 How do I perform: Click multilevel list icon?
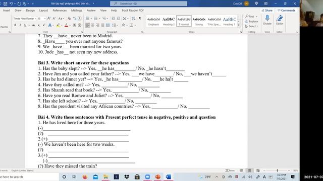click(x=104, y=19)
